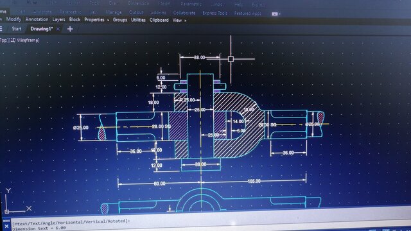Select the 80.00 dimension text
This screenshot has width=411, height=231.
tap(159, 184)
